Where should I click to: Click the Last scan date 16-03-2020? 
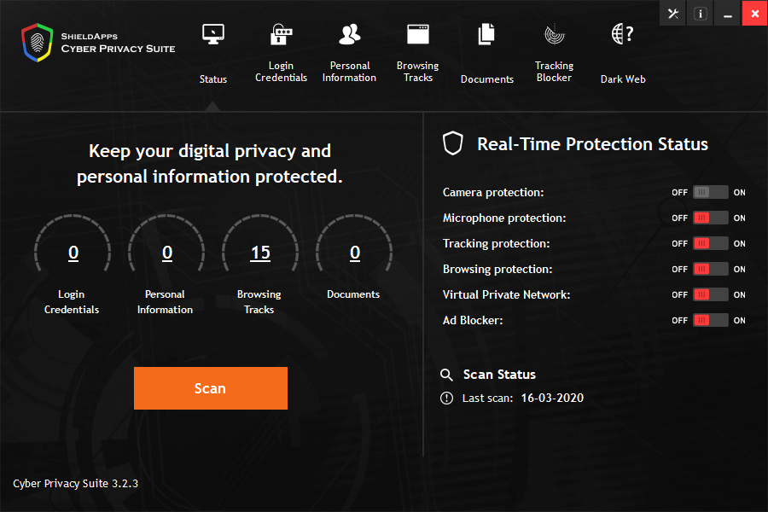552,398
